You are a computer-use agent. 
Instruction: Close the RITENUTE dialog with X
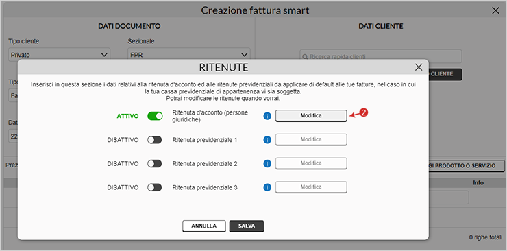pos(419,67)
